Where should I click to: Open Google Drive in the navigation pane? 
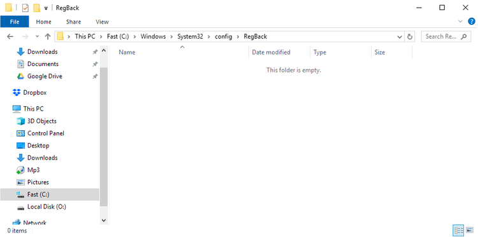(45, 76)
